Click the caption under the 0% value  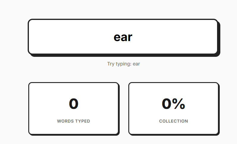174,121
